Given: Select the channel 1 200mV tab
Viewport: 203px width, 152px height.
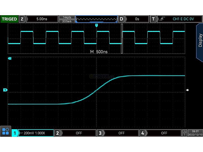Looking at the screenshot, I should 33,133.
